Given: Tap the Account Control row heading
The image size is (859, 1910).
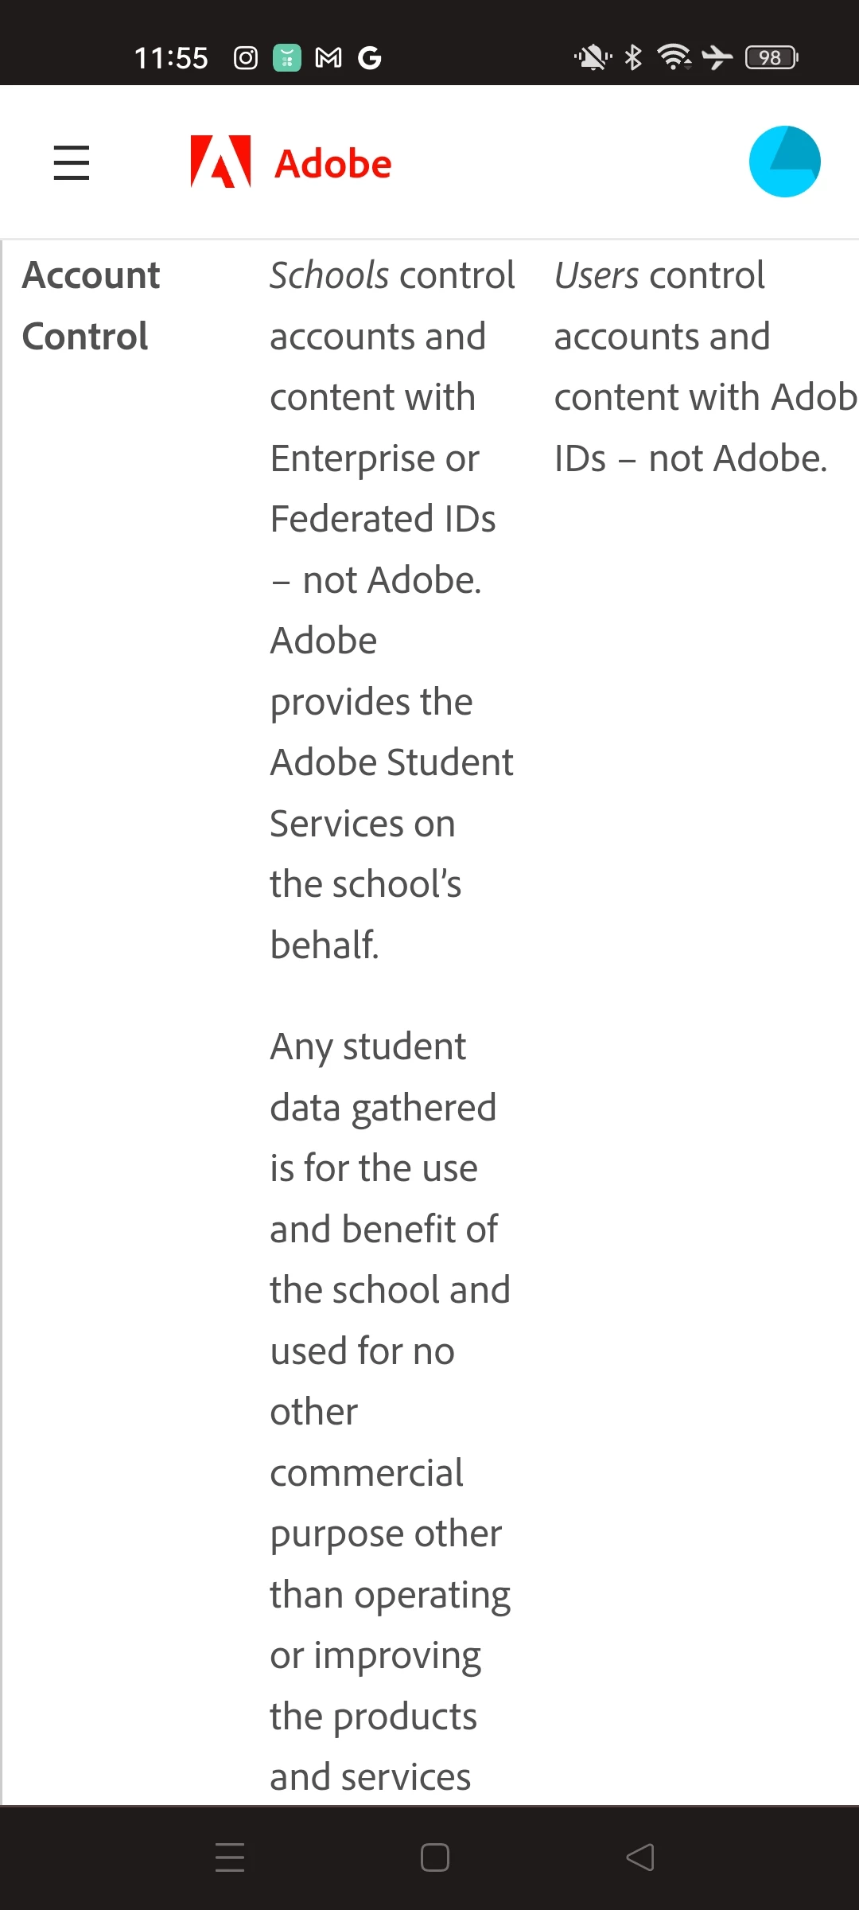Looking at the screenshot, I should coord(91,306).
